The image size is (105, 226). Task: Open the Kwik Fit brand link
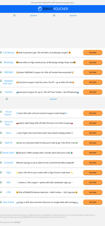click(x=7, y=143)
